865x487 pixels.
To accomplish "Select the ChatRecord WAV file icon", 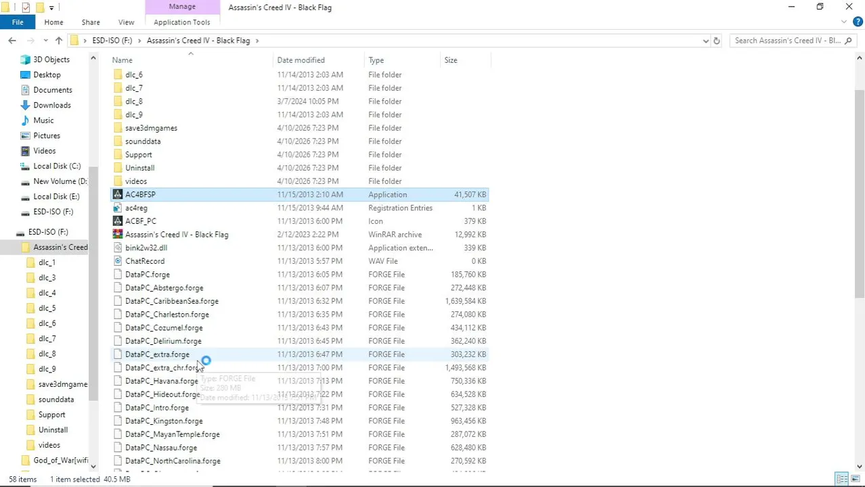I will (118, 261).
